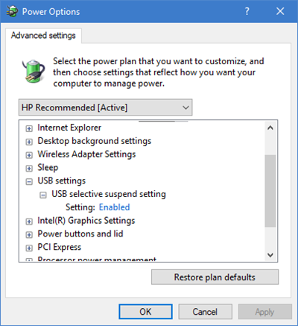Click the scrollbar up arrow
The image size is (298, 326).
270,128
